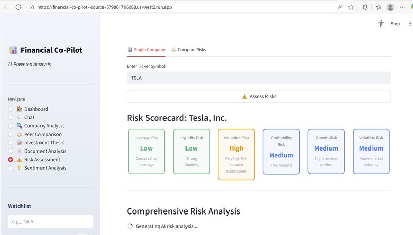
Task: Click the Investment Thesis memo icon
Action: [x=19, y=143]
